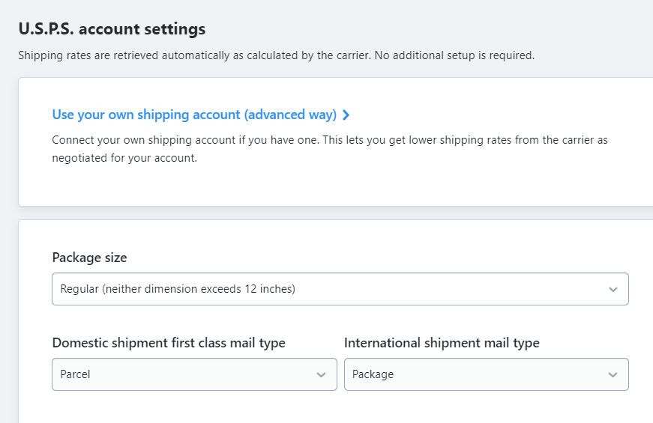This screenshot has height=423, width=653.
Task: Click the "International shipment mail type" label
Action: click(x=442, y=343)
